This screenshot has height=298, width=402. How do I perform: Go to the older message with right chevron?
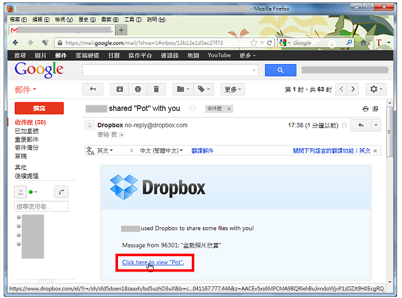click(x=353, y=89)
